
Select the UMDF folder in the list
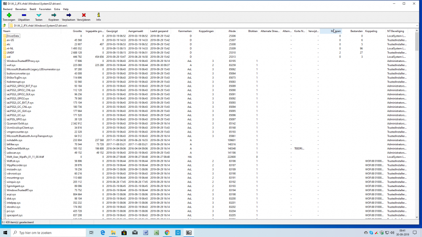click(10, 53)
